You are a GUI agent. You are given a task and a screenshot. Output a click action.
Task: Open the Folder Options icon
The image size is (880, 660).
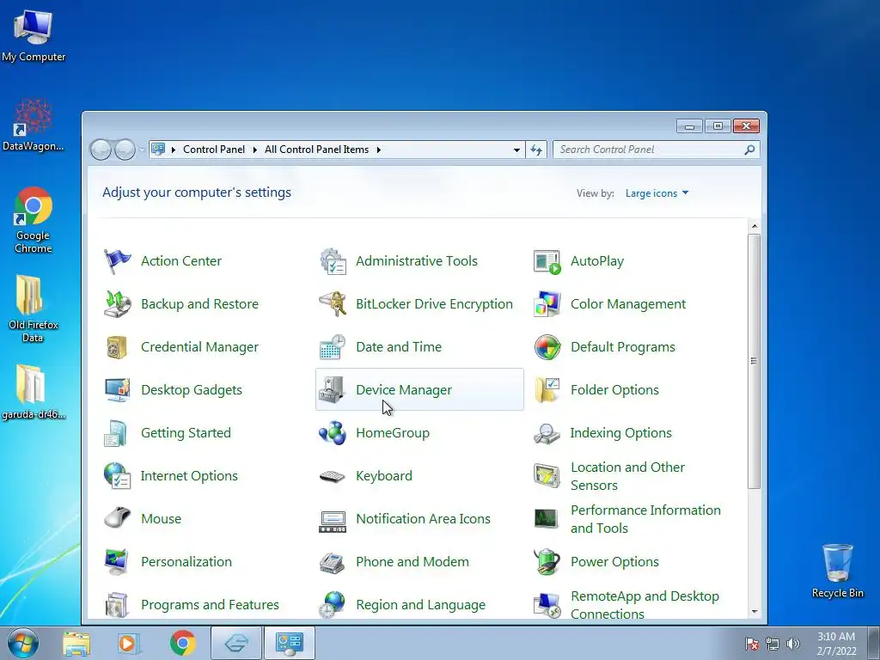[x=547, y=390]
